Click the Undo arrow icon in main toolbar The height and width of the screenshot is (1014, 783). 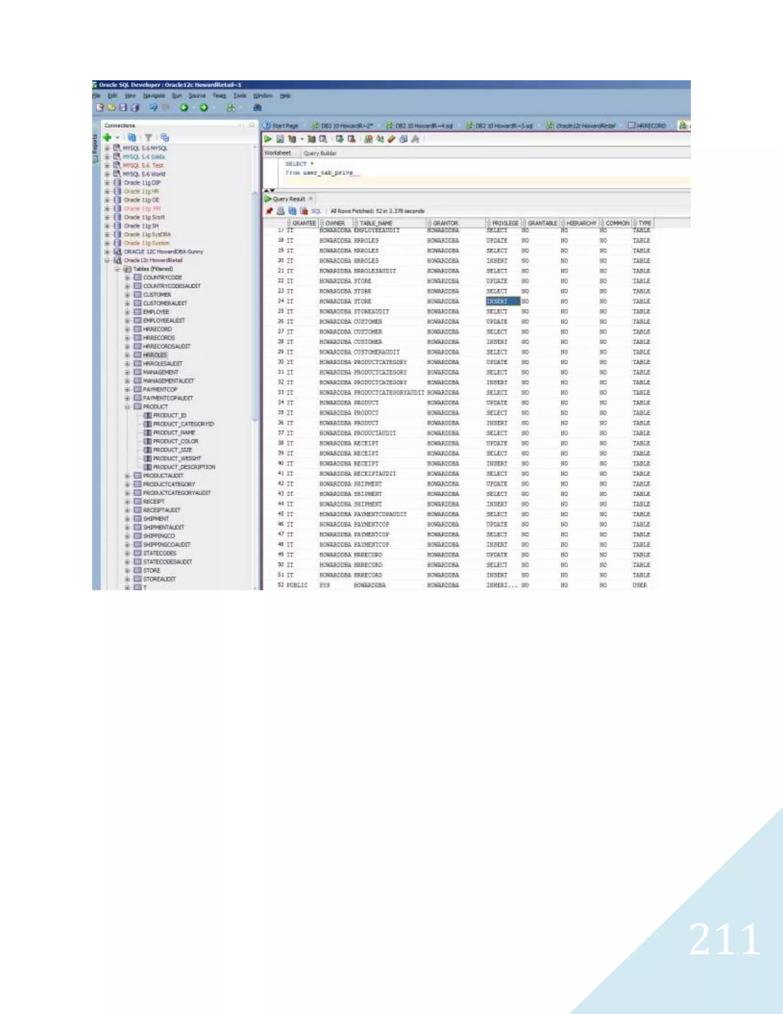[154, 107]
